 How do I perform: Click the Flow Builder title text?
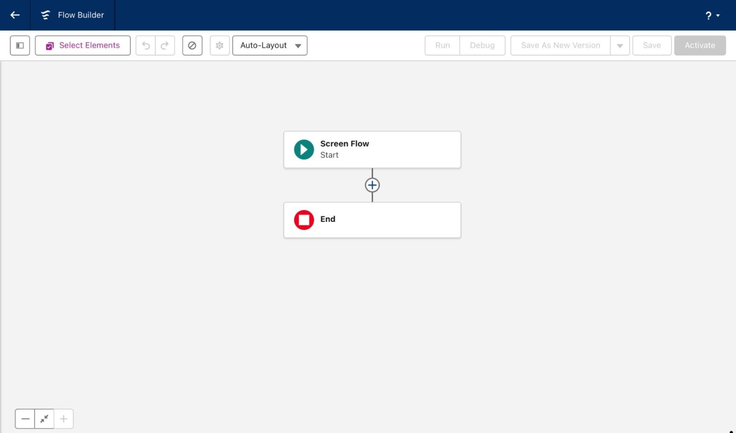[81, 15]
